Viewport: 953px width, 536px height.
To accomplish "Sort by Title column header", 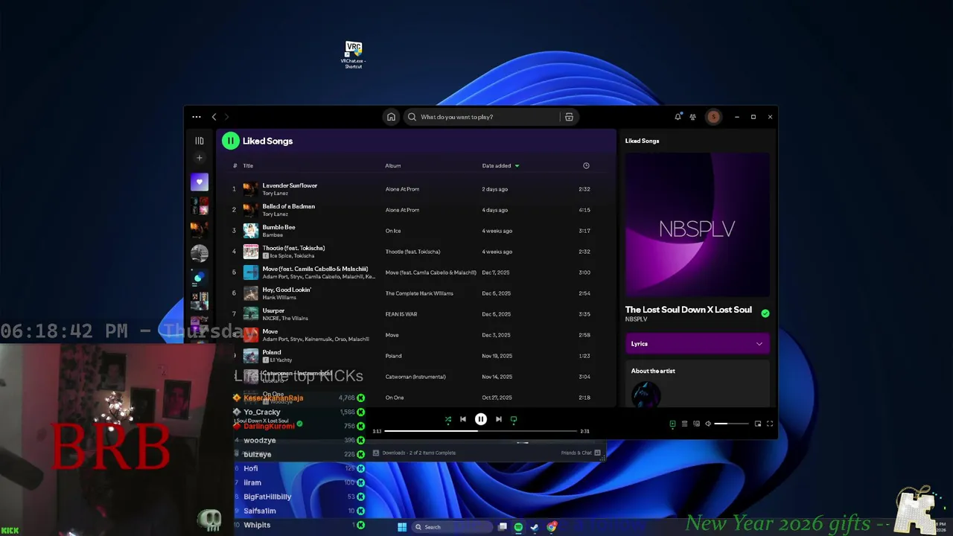I will point(248,166).
